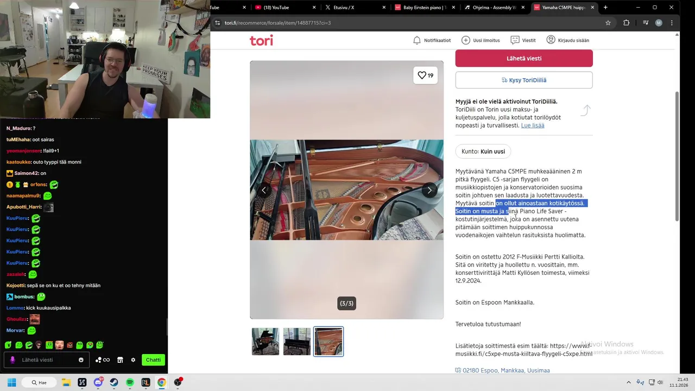Click the RL app icon in taskbar
This screenshot has height=391, width=695.
[146, 382]
